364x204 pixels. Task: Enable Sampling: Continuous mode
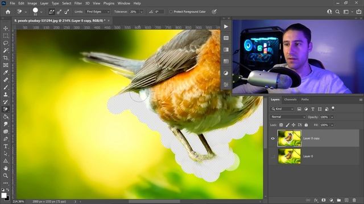pos(52,11)
